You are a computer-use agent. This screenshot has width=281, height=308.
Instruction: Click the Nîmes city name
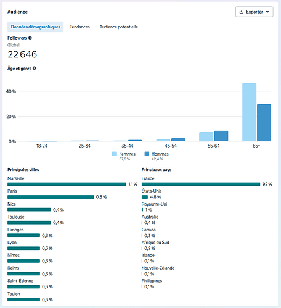tap(14, 255)
